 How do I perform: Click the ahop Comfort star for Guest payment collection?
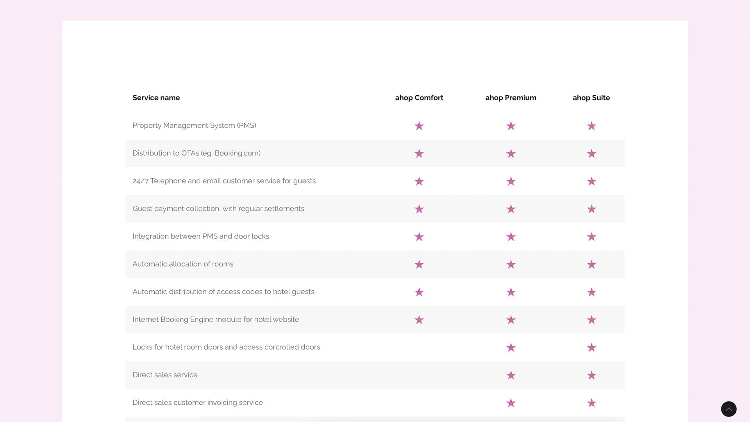(419, 209)
